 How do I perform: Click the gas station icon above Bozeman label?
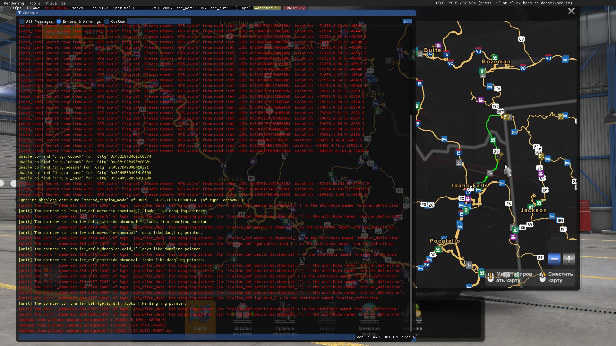[494, 58]
